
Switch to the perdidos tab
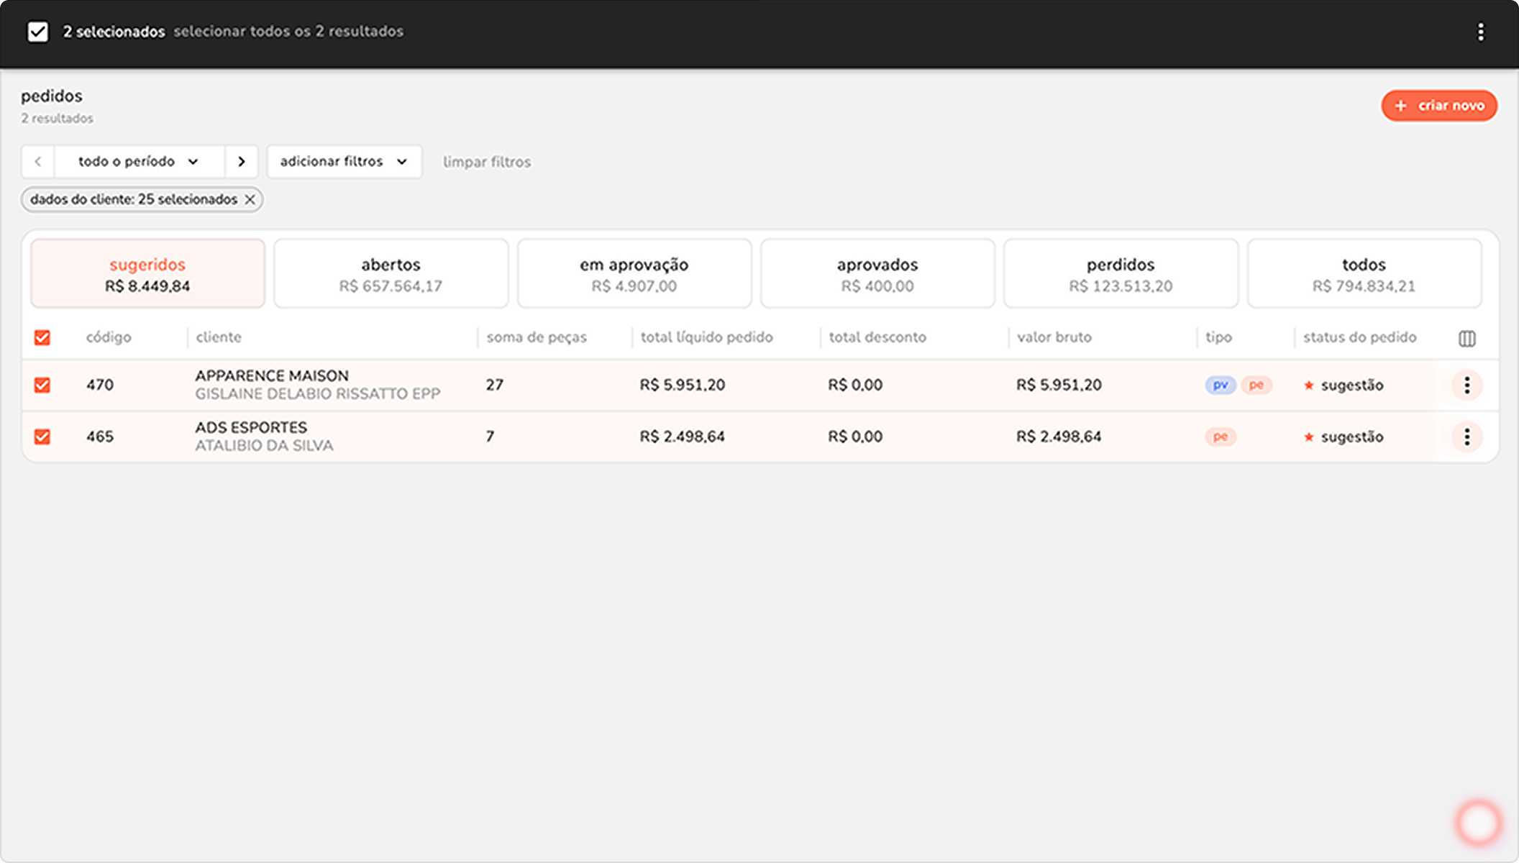point(1120,273)
